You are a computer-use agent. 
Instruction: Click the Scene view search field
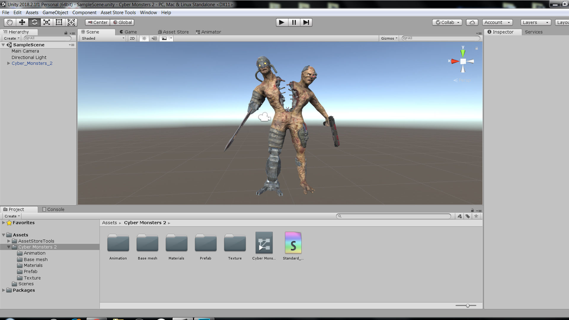point(441,38)
